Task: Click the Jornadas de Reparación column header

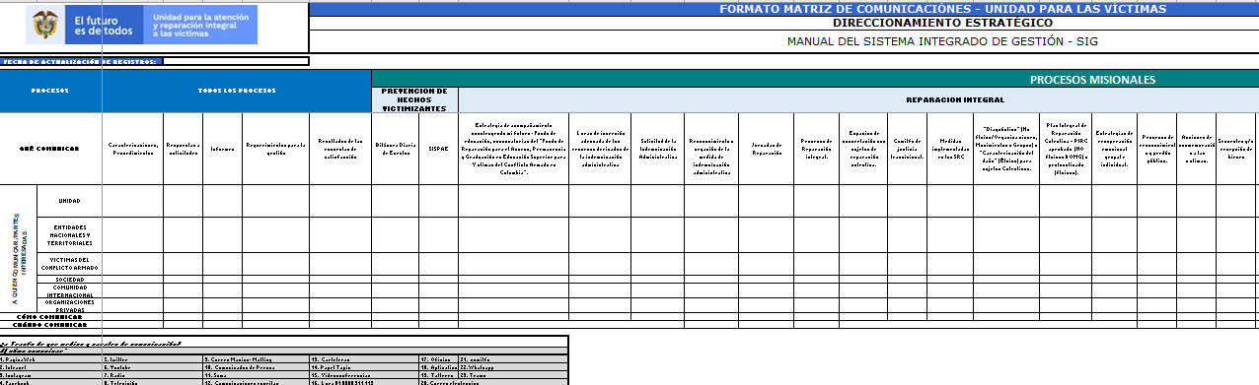Action: [766, 149]
